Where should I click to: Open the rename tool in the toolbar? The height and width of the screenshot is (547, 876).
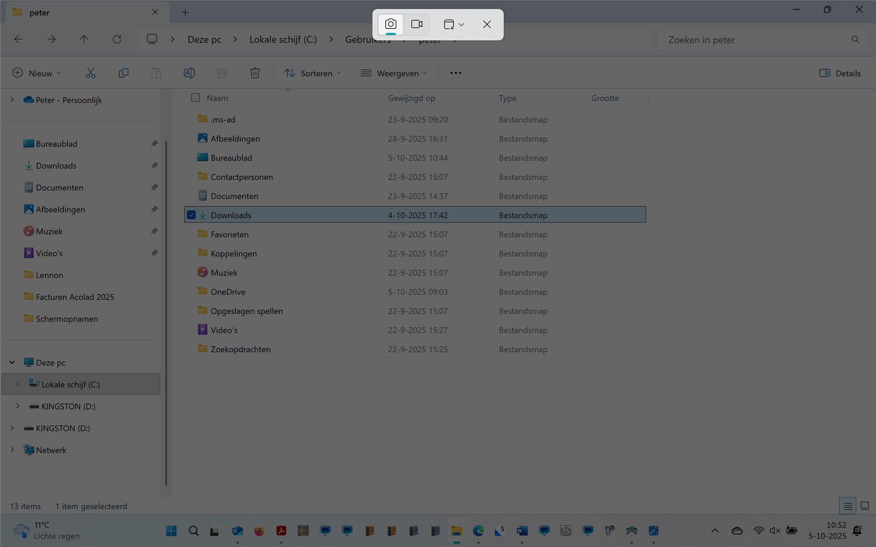(189, 73)
